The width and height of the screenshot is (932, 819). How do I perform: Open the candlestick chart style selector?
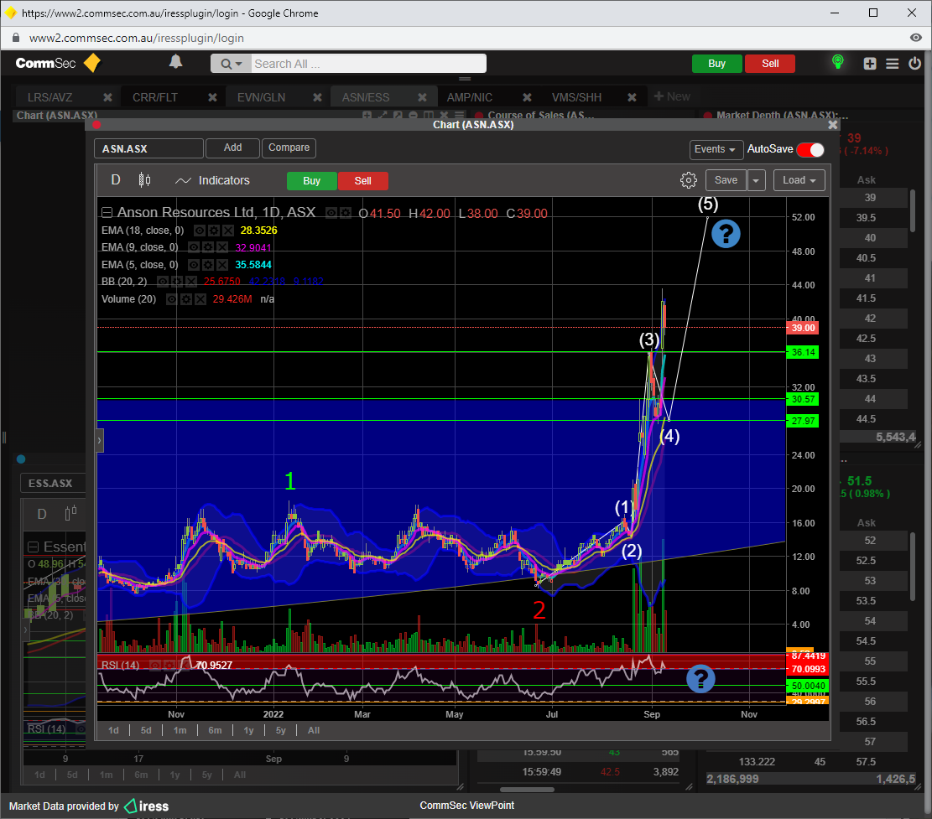coord(144,180)
